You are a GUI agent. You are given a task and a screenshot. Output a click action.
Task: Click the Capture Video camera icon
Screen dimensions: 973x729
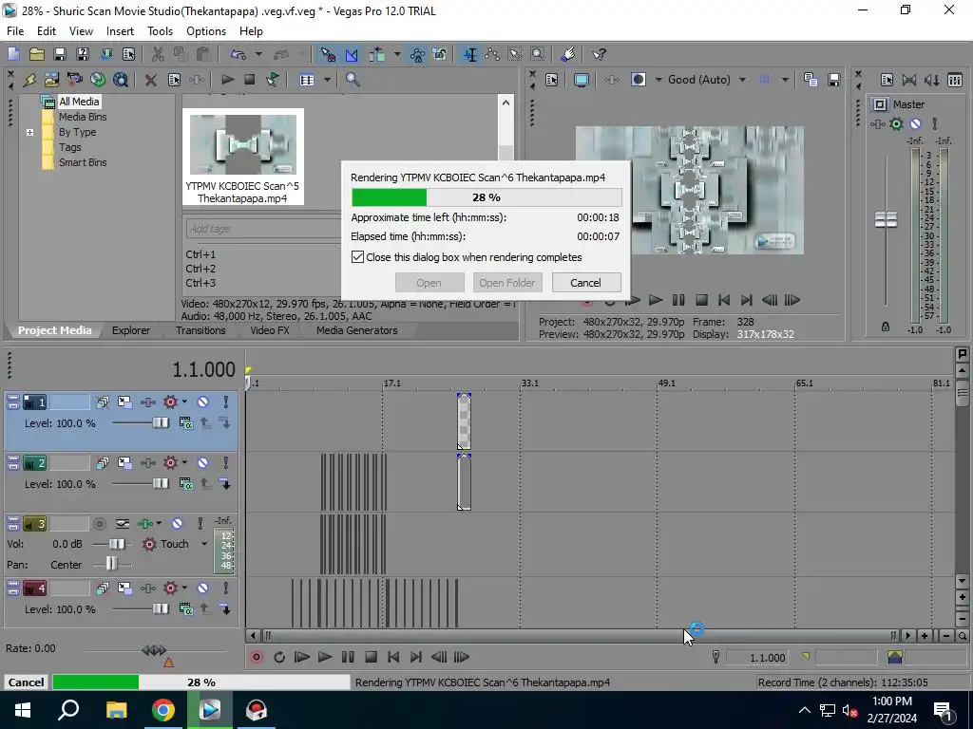pyautogui.click(x=75, y=80)
